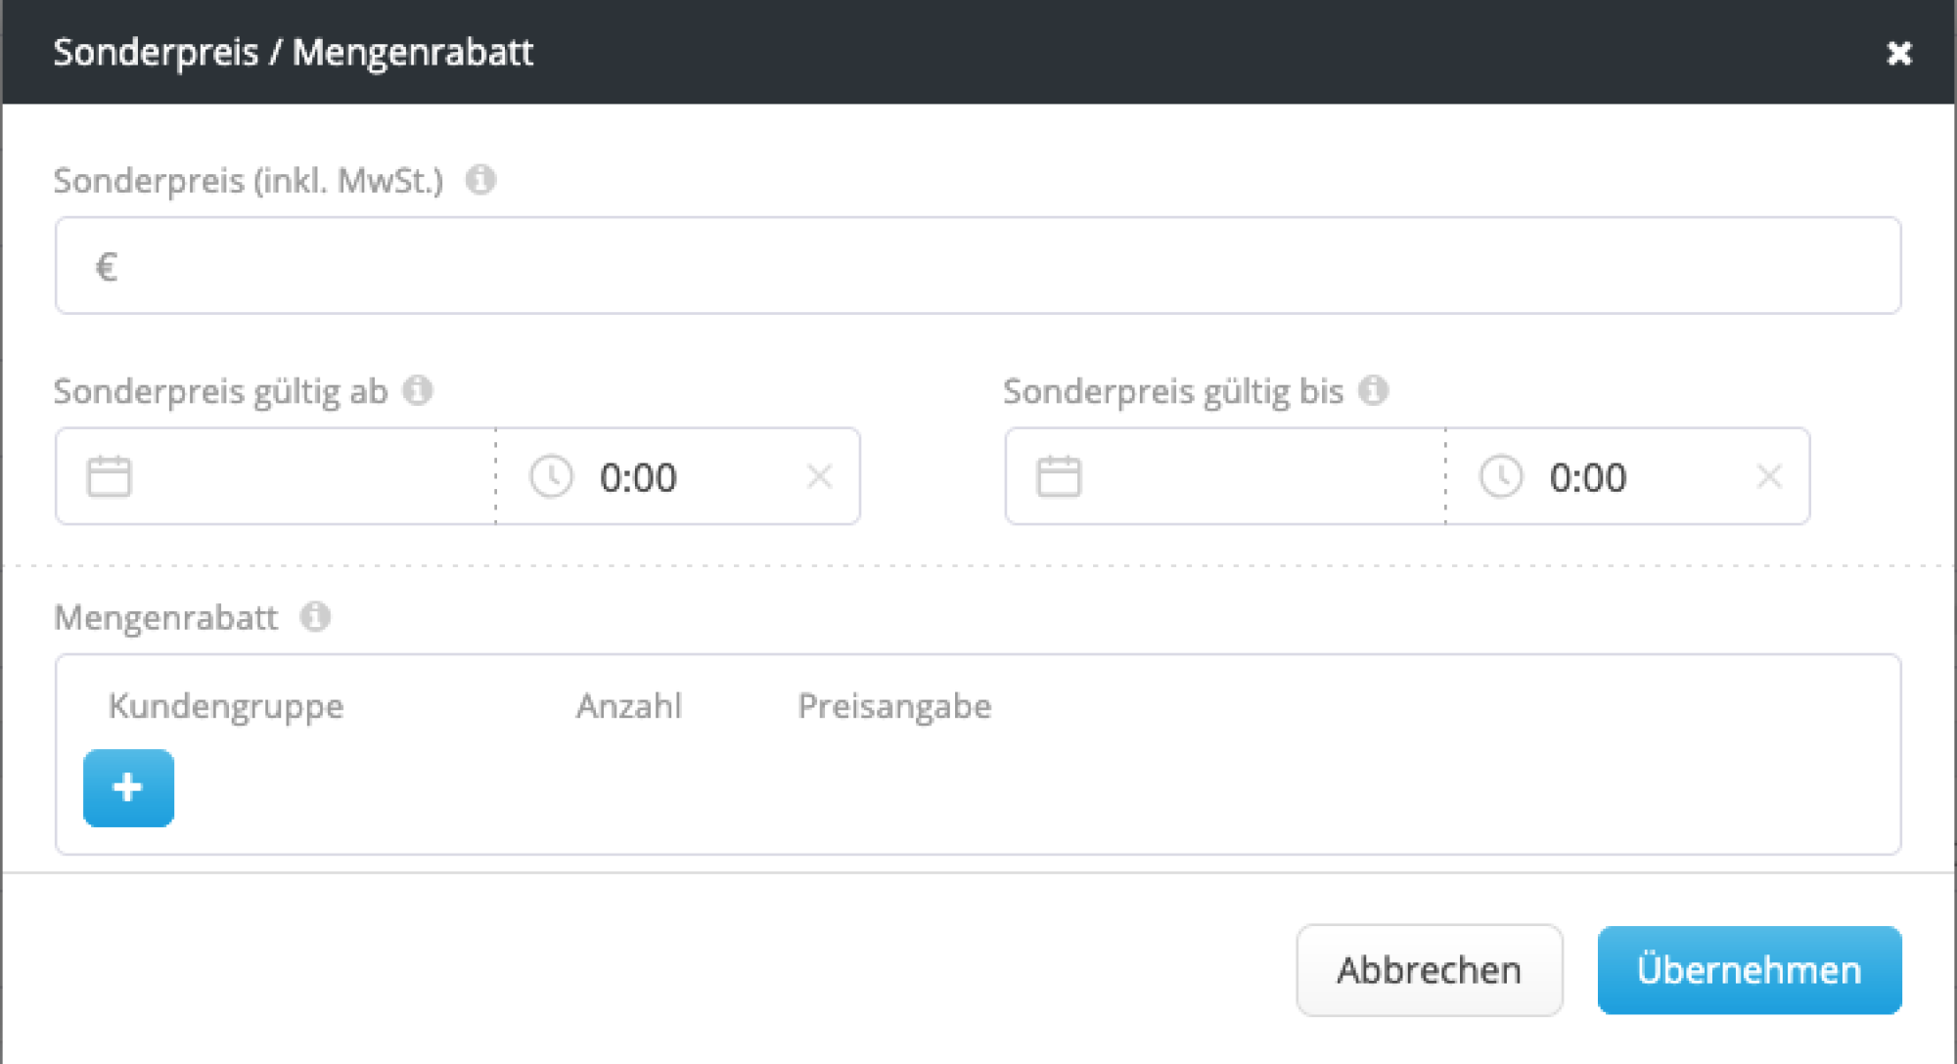Open the 0:00 time picker for gültig ab

(637, 477)
